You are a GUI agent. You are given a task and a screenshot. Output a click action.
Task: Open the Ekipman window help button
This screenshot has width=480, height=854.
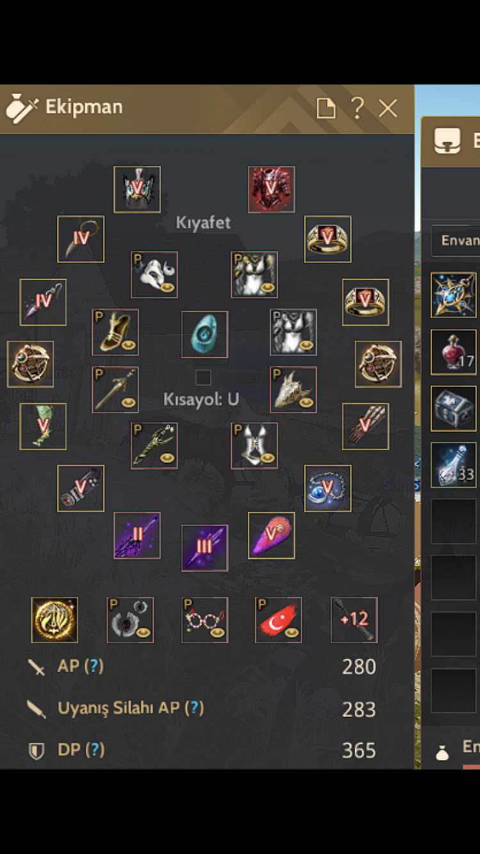coord(357,108)
